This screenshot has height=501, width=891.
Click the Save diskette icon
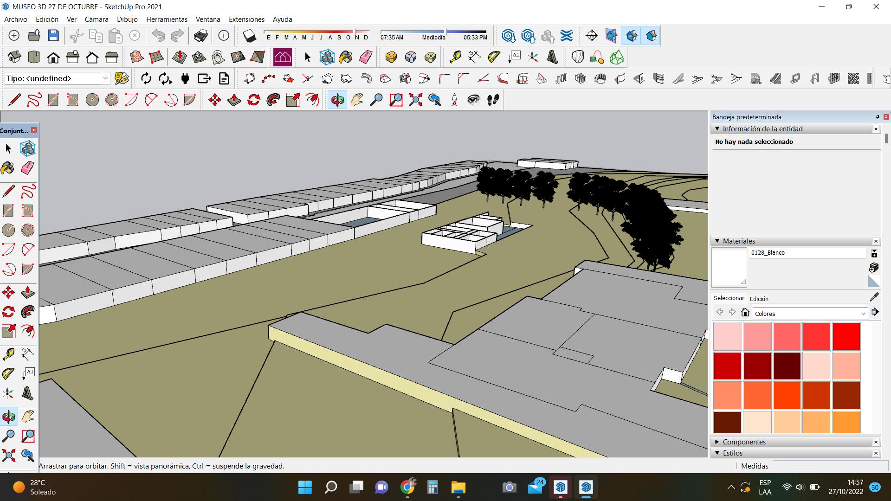53,36
